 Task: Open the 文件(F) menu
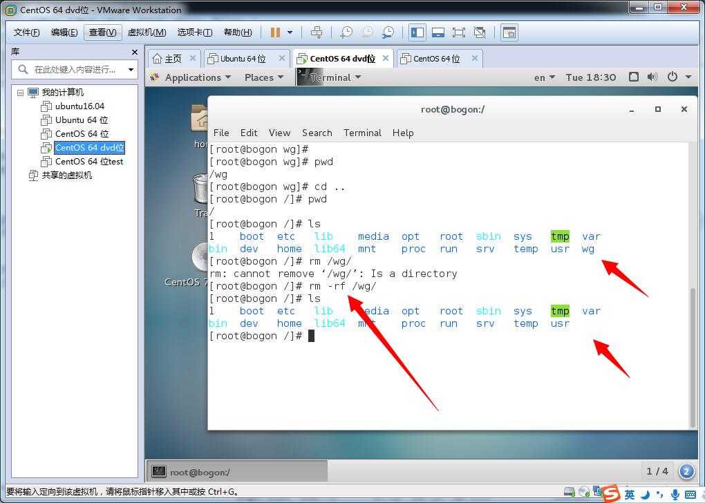(26, 32)
